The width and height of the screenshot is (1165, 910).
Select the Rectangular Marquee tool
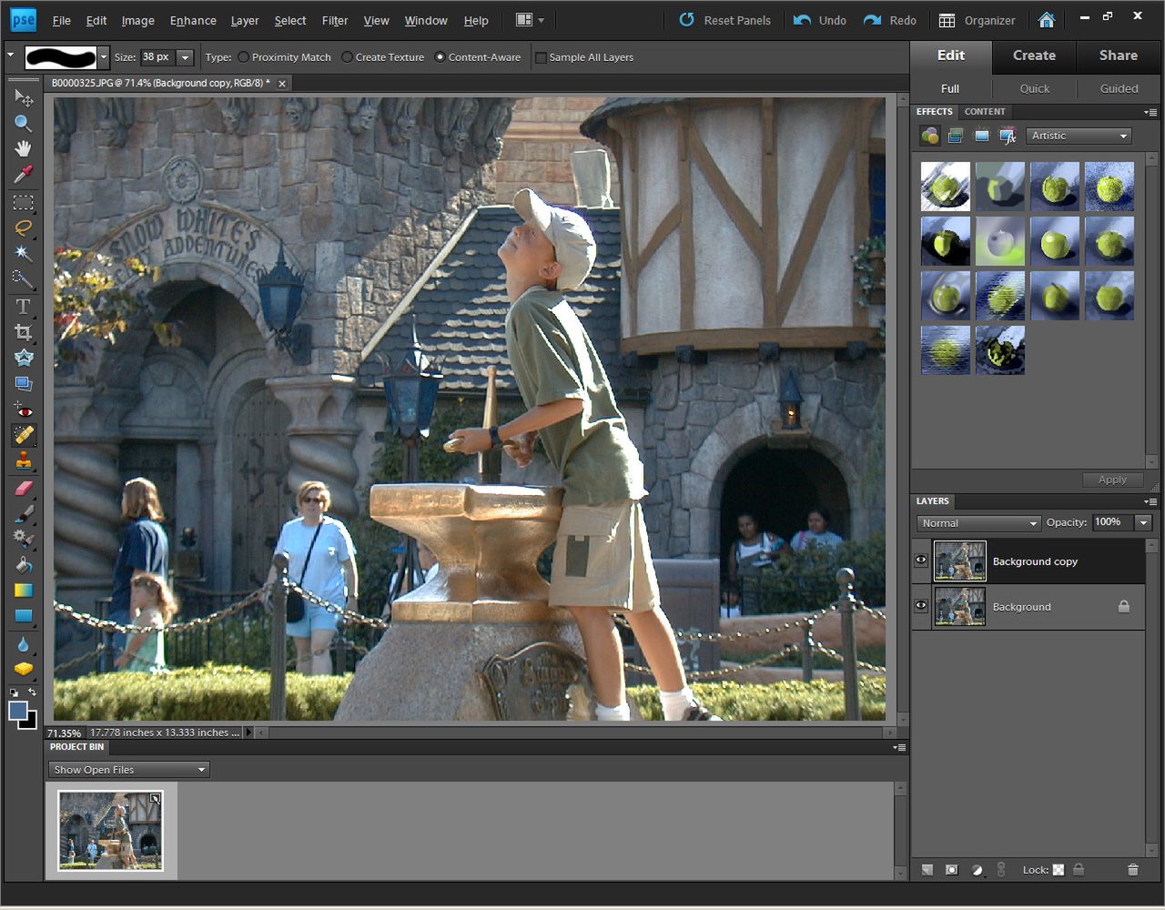pos(23,202)
